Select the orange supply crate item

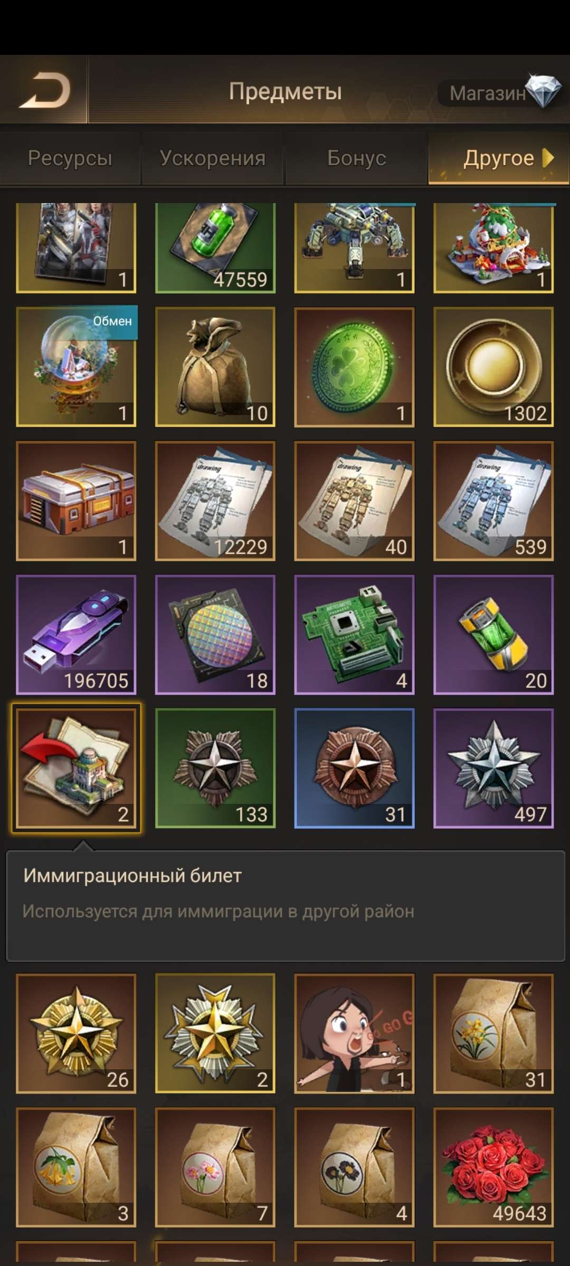point(76,501)
